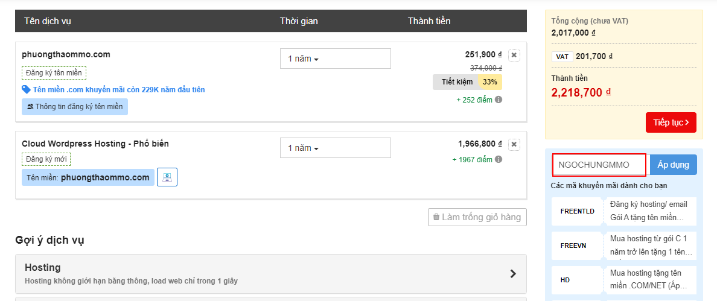The image size is (717, 301).
Task: Click info icon beside 1967 điểm
Action: (499, 160)
